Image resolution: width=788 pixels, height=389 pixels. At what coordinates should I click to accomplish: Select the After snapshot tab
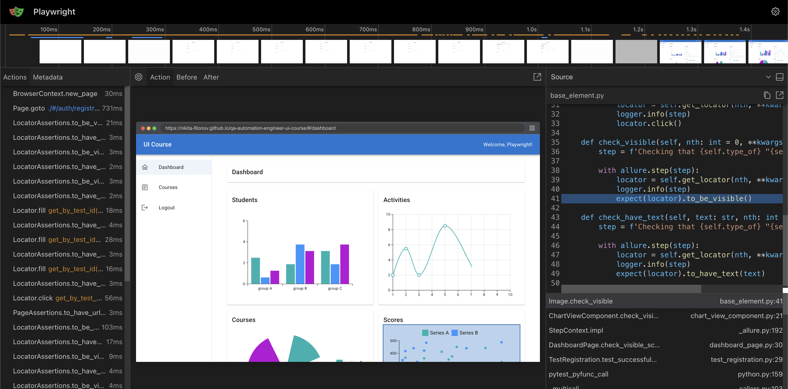pyautogui.click(x=211, y=77)
